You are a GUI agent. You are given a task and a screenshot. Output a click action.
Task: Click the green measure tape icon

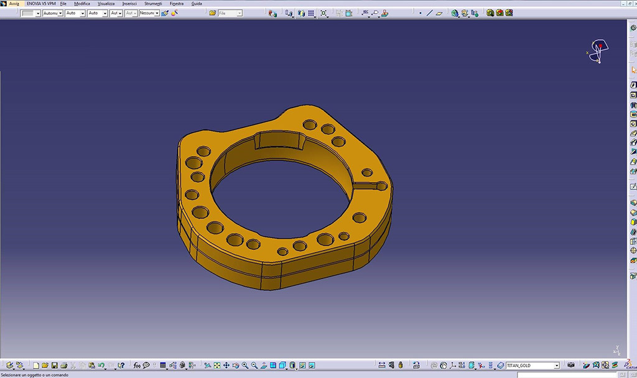point(490,13)
